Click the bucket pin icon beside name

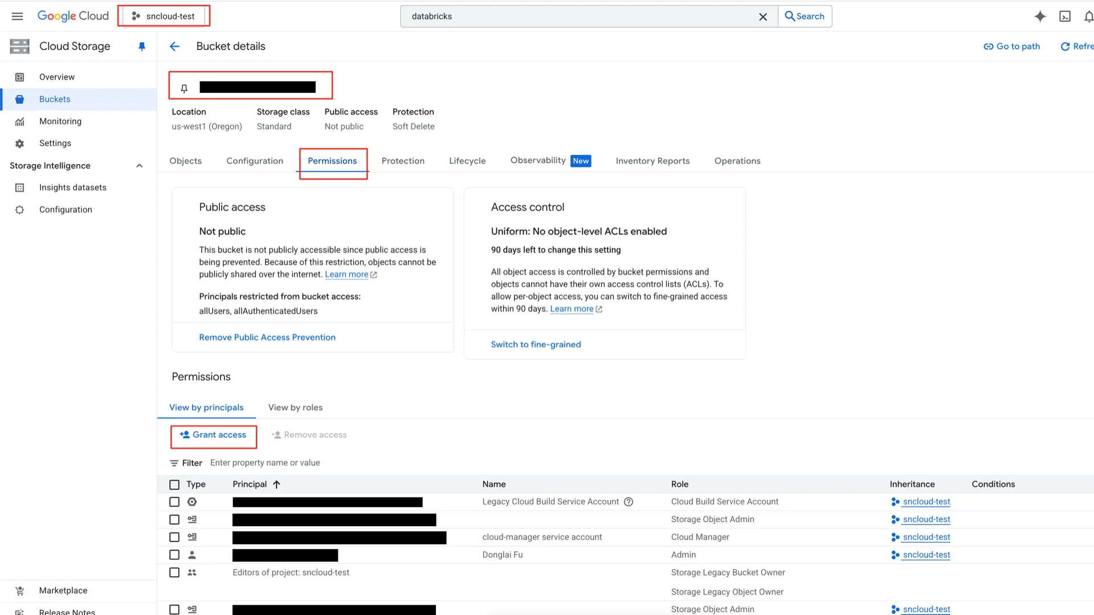click(184, 88)
